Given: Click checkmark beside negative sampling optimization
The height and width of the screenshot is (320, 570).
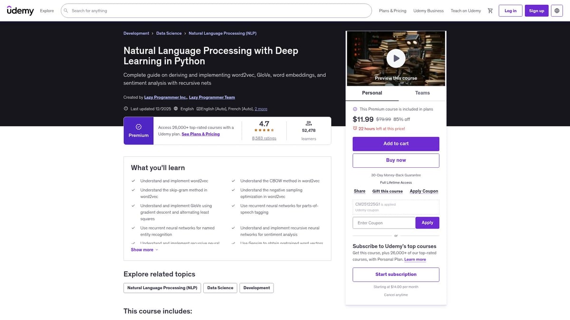Looking at the screenshot, I should click(233, 190).
